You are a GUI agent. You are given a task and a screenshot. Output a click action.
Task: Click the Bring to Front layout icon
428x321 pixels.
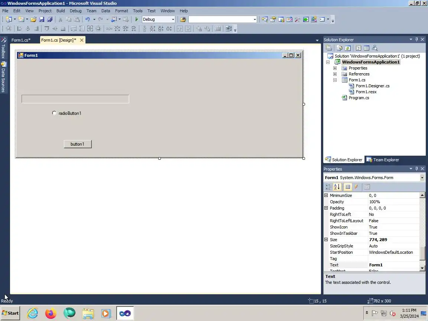tap(199, 29)
